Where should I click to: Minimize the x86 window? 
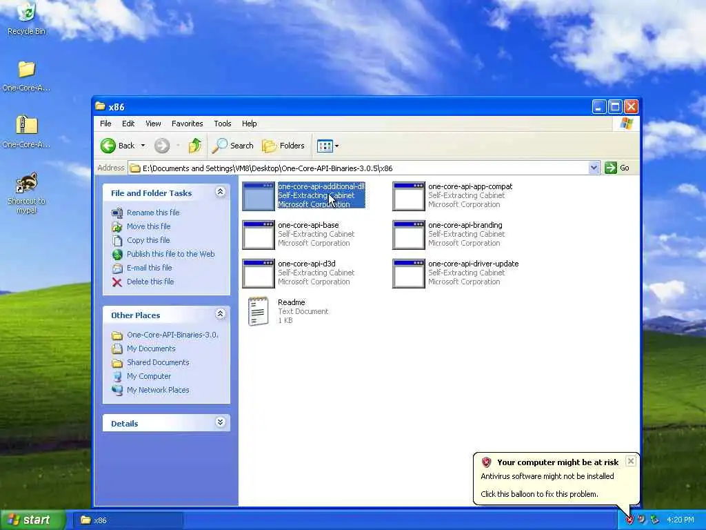[x=599, y=107]
